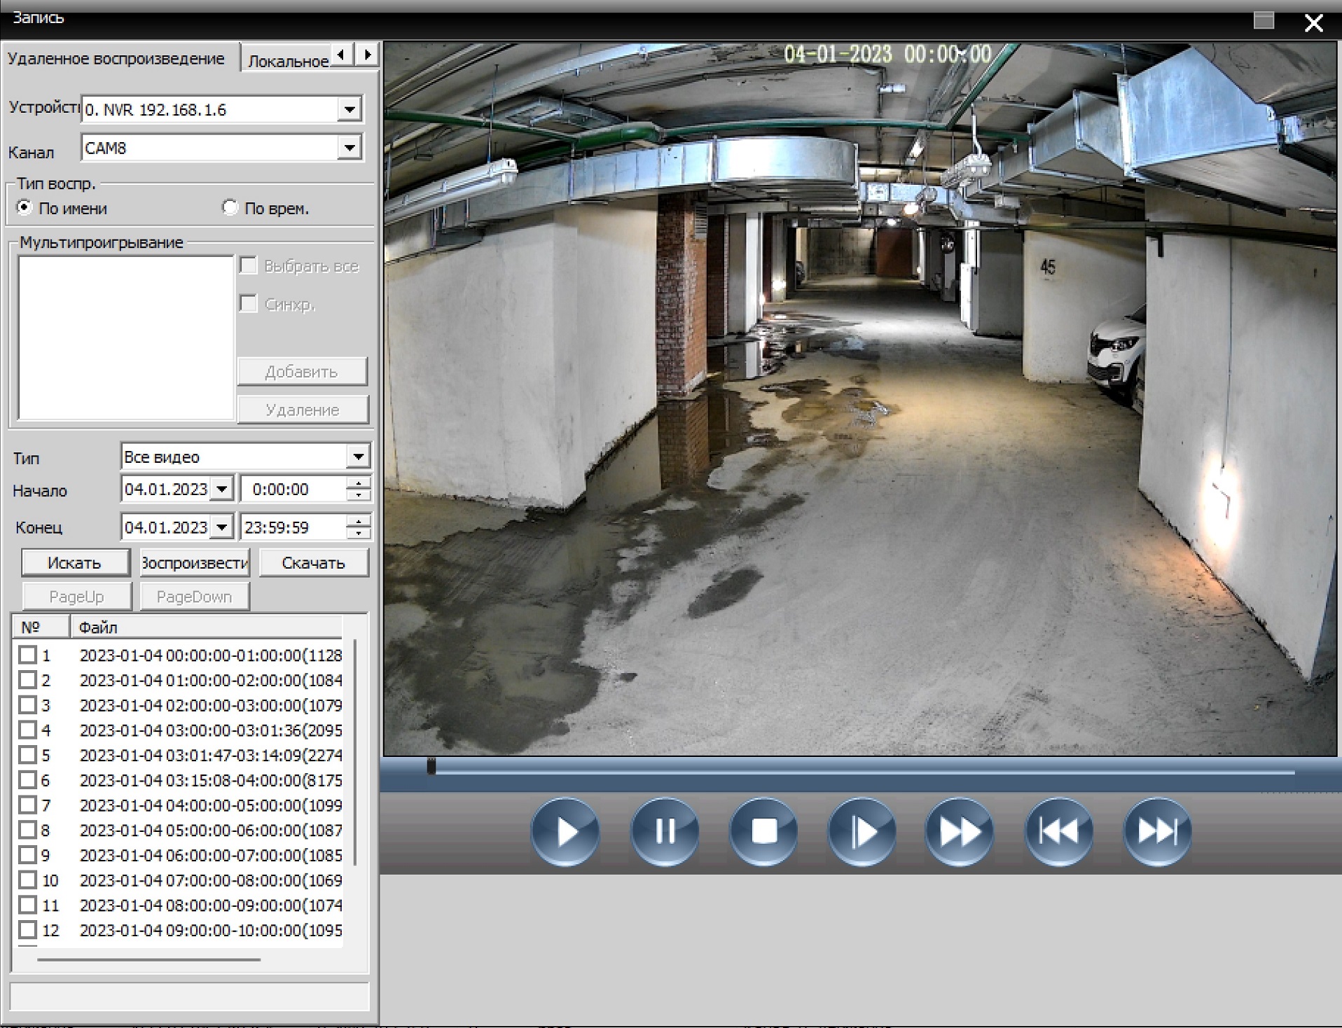Select the 'По имени' playback type option
The height and width of the screenshot is (1028, 1342).
tap(25, 208)
